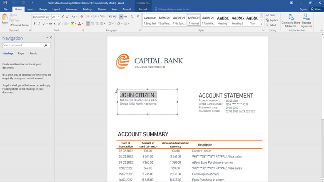
Task: Click the Request Signatures icon
Action: pos(306,20)
